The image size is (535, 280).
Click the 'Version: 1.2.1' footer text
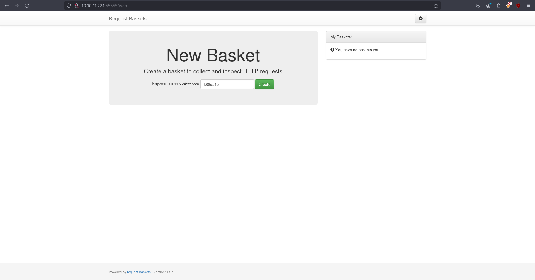click(164, 272)
